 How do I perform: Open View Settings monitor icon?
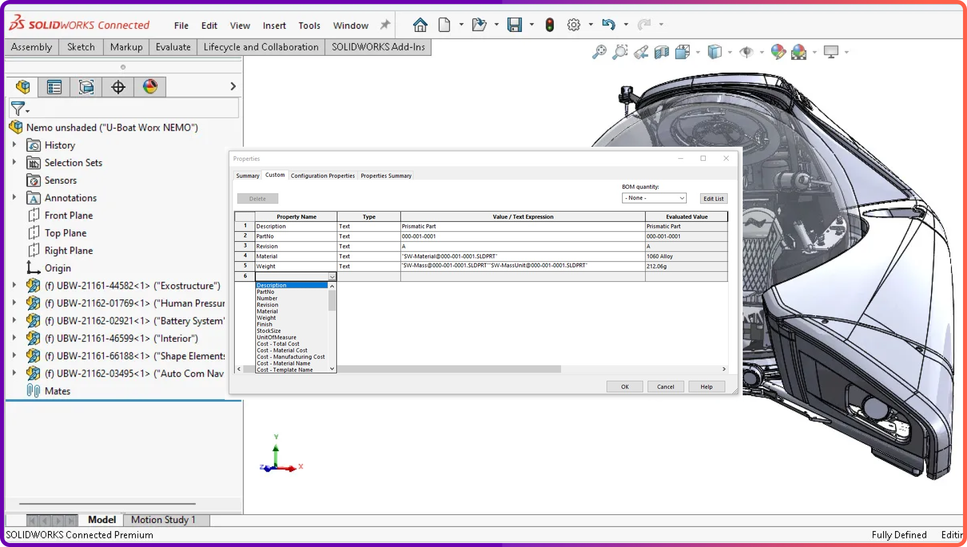[831, 52]
